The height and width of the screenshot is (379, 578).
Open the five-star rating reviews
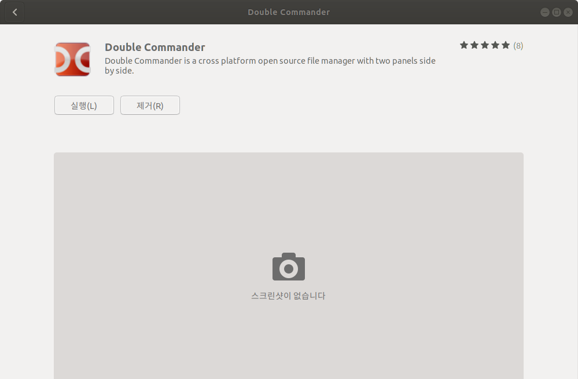484,45
